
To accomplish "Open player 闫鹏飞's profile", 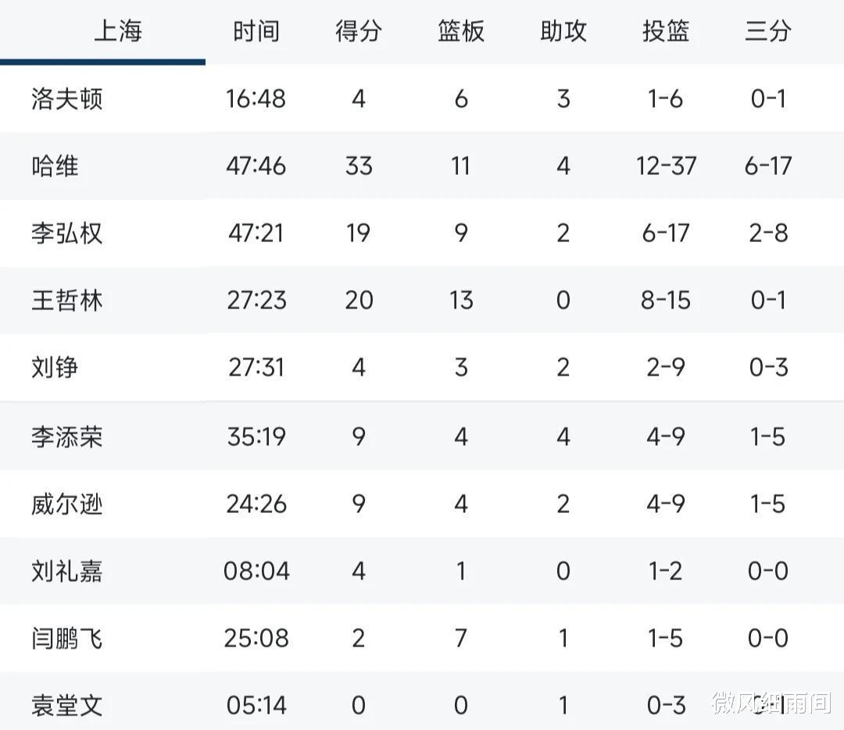I will pyautogui.click(x=66, y=639).
